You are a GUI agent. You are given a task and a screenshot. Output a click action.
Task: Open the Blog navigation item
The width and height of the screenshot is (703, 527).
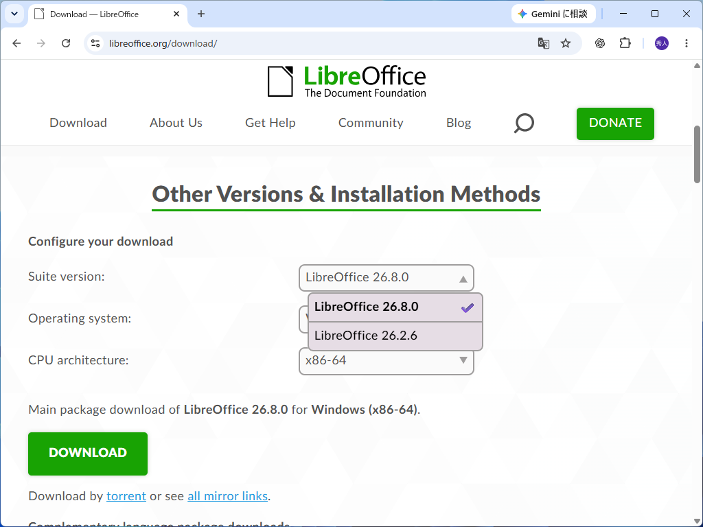tap(458, 123)
